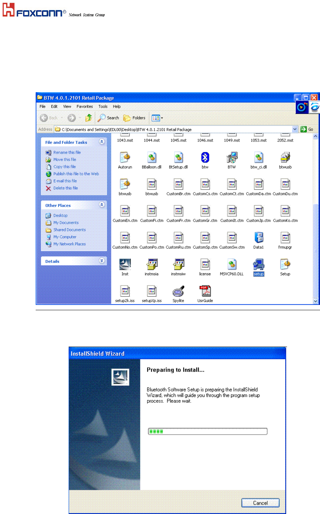
Task: Click Rename this file link
Action: [67, 152]
